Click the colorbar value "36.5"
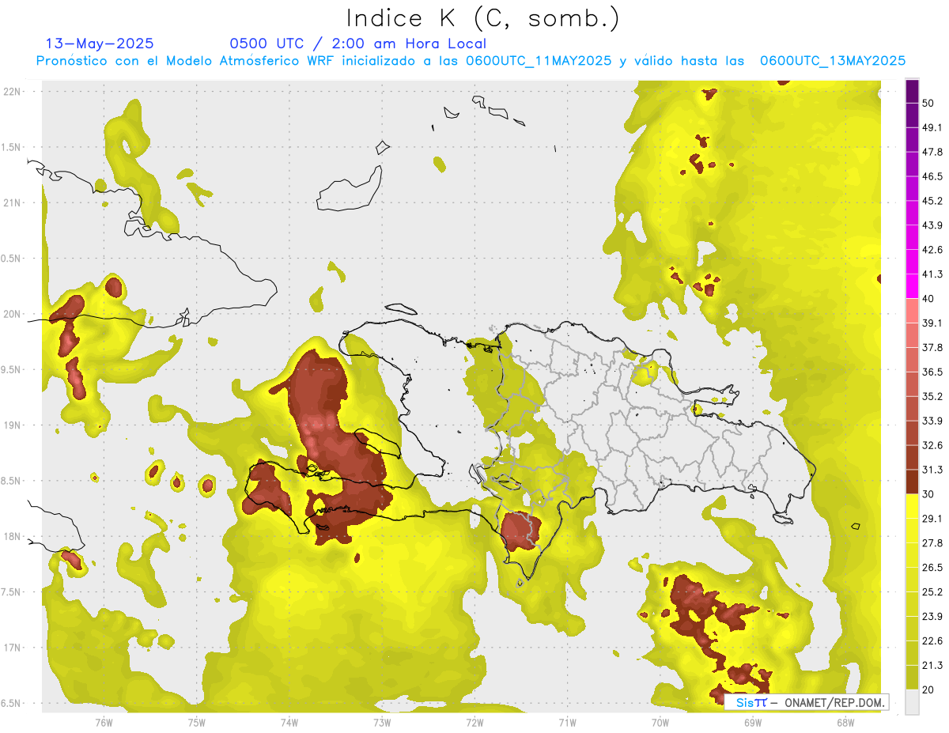The height and width of the screenshot is (733, 949). [x=933, y=372]
